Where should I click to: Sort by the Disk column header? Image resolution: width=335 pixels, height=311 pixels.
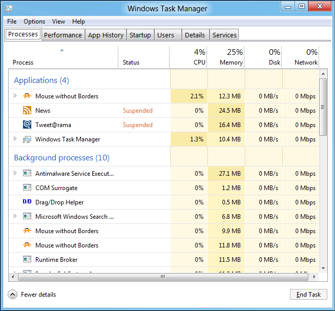point(263,57)
